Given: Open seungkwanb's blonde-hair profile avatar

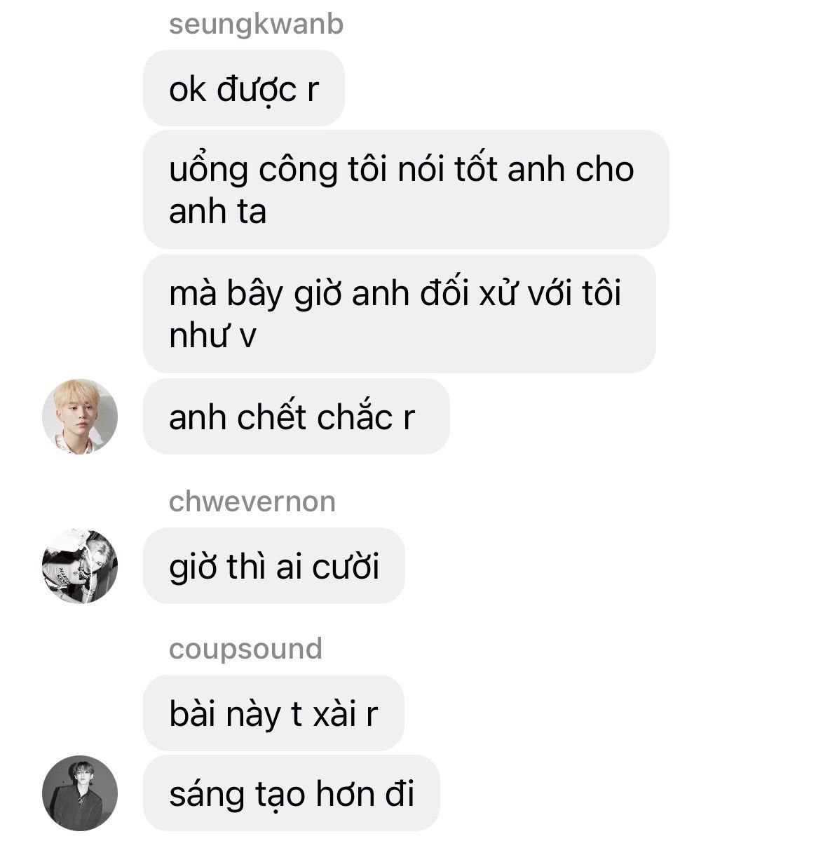Looking at the screenshot, I should tap(80, 417).
